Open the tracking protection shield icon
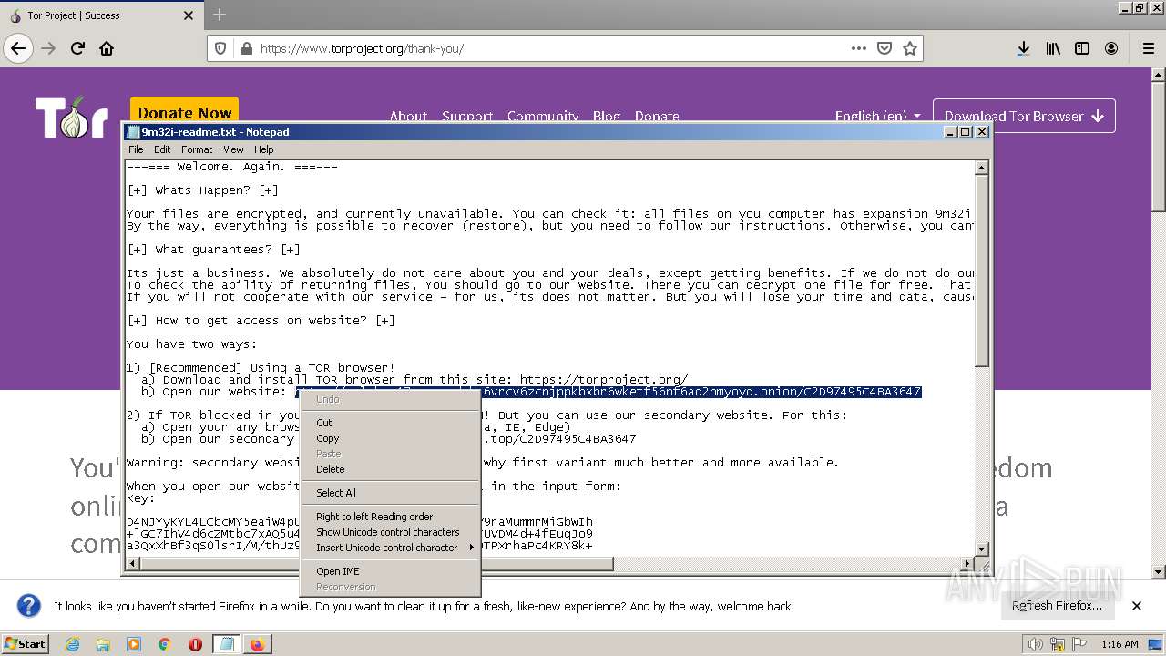 coord(220,48)
